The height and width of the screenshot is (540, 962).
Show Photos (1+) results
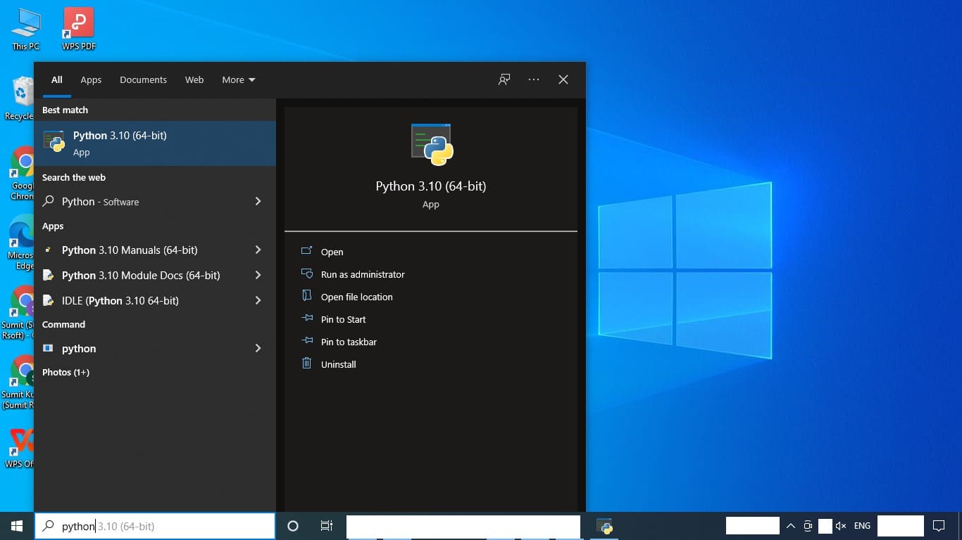pyautogui.click(x=65, y=372)
